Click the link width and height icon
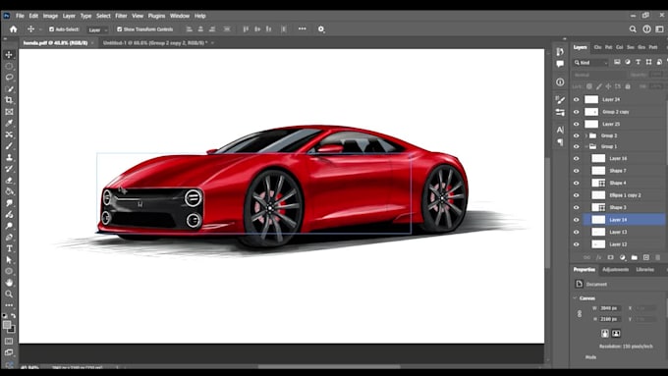The image size is (668, 376). pos(580,314)
